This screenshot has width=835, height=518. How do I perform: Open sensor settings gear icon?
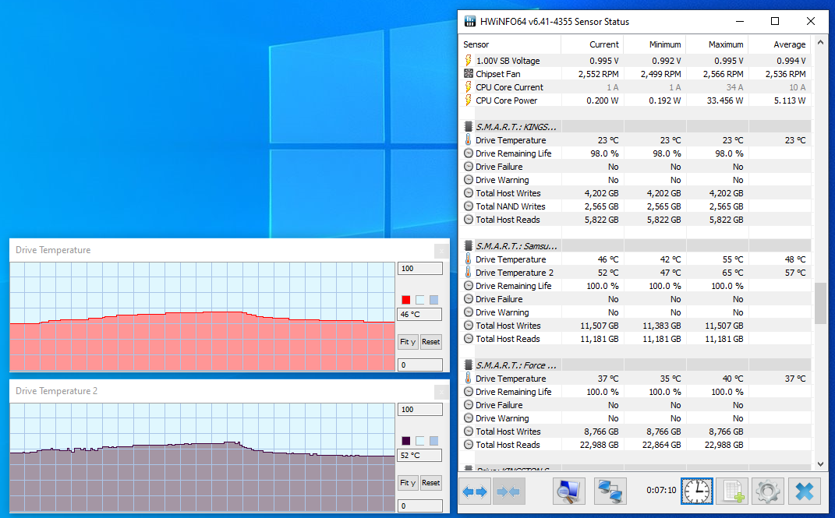767,492
